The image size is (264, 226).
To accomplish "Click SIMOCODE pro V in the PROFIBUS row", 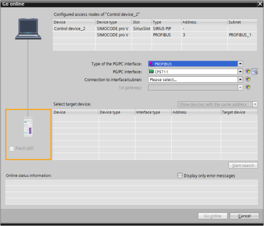I will click(x=114, y=35).
